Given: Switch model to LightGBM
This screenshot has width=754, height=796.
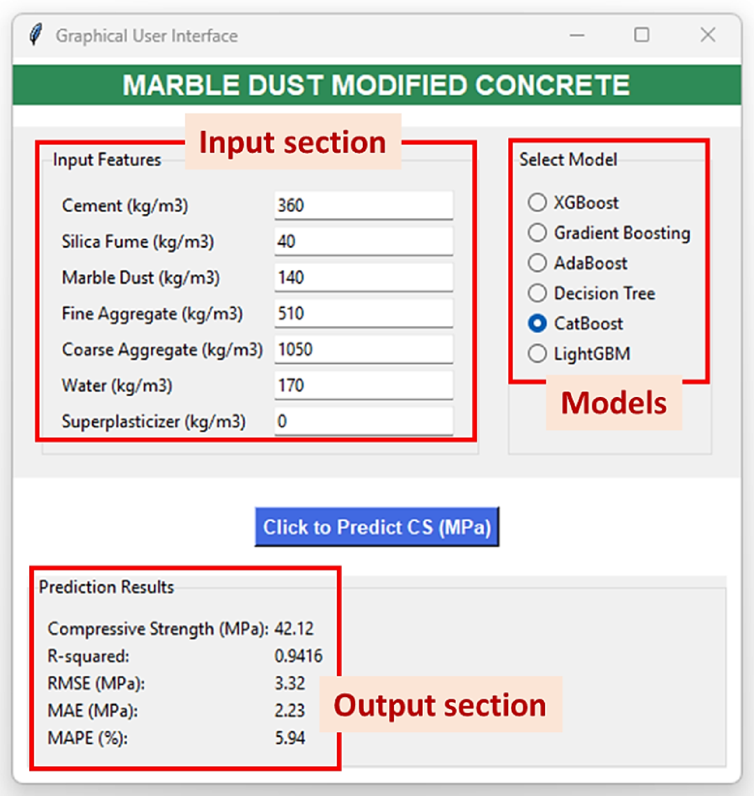Looking at the screenshot, I should point(537,354).
